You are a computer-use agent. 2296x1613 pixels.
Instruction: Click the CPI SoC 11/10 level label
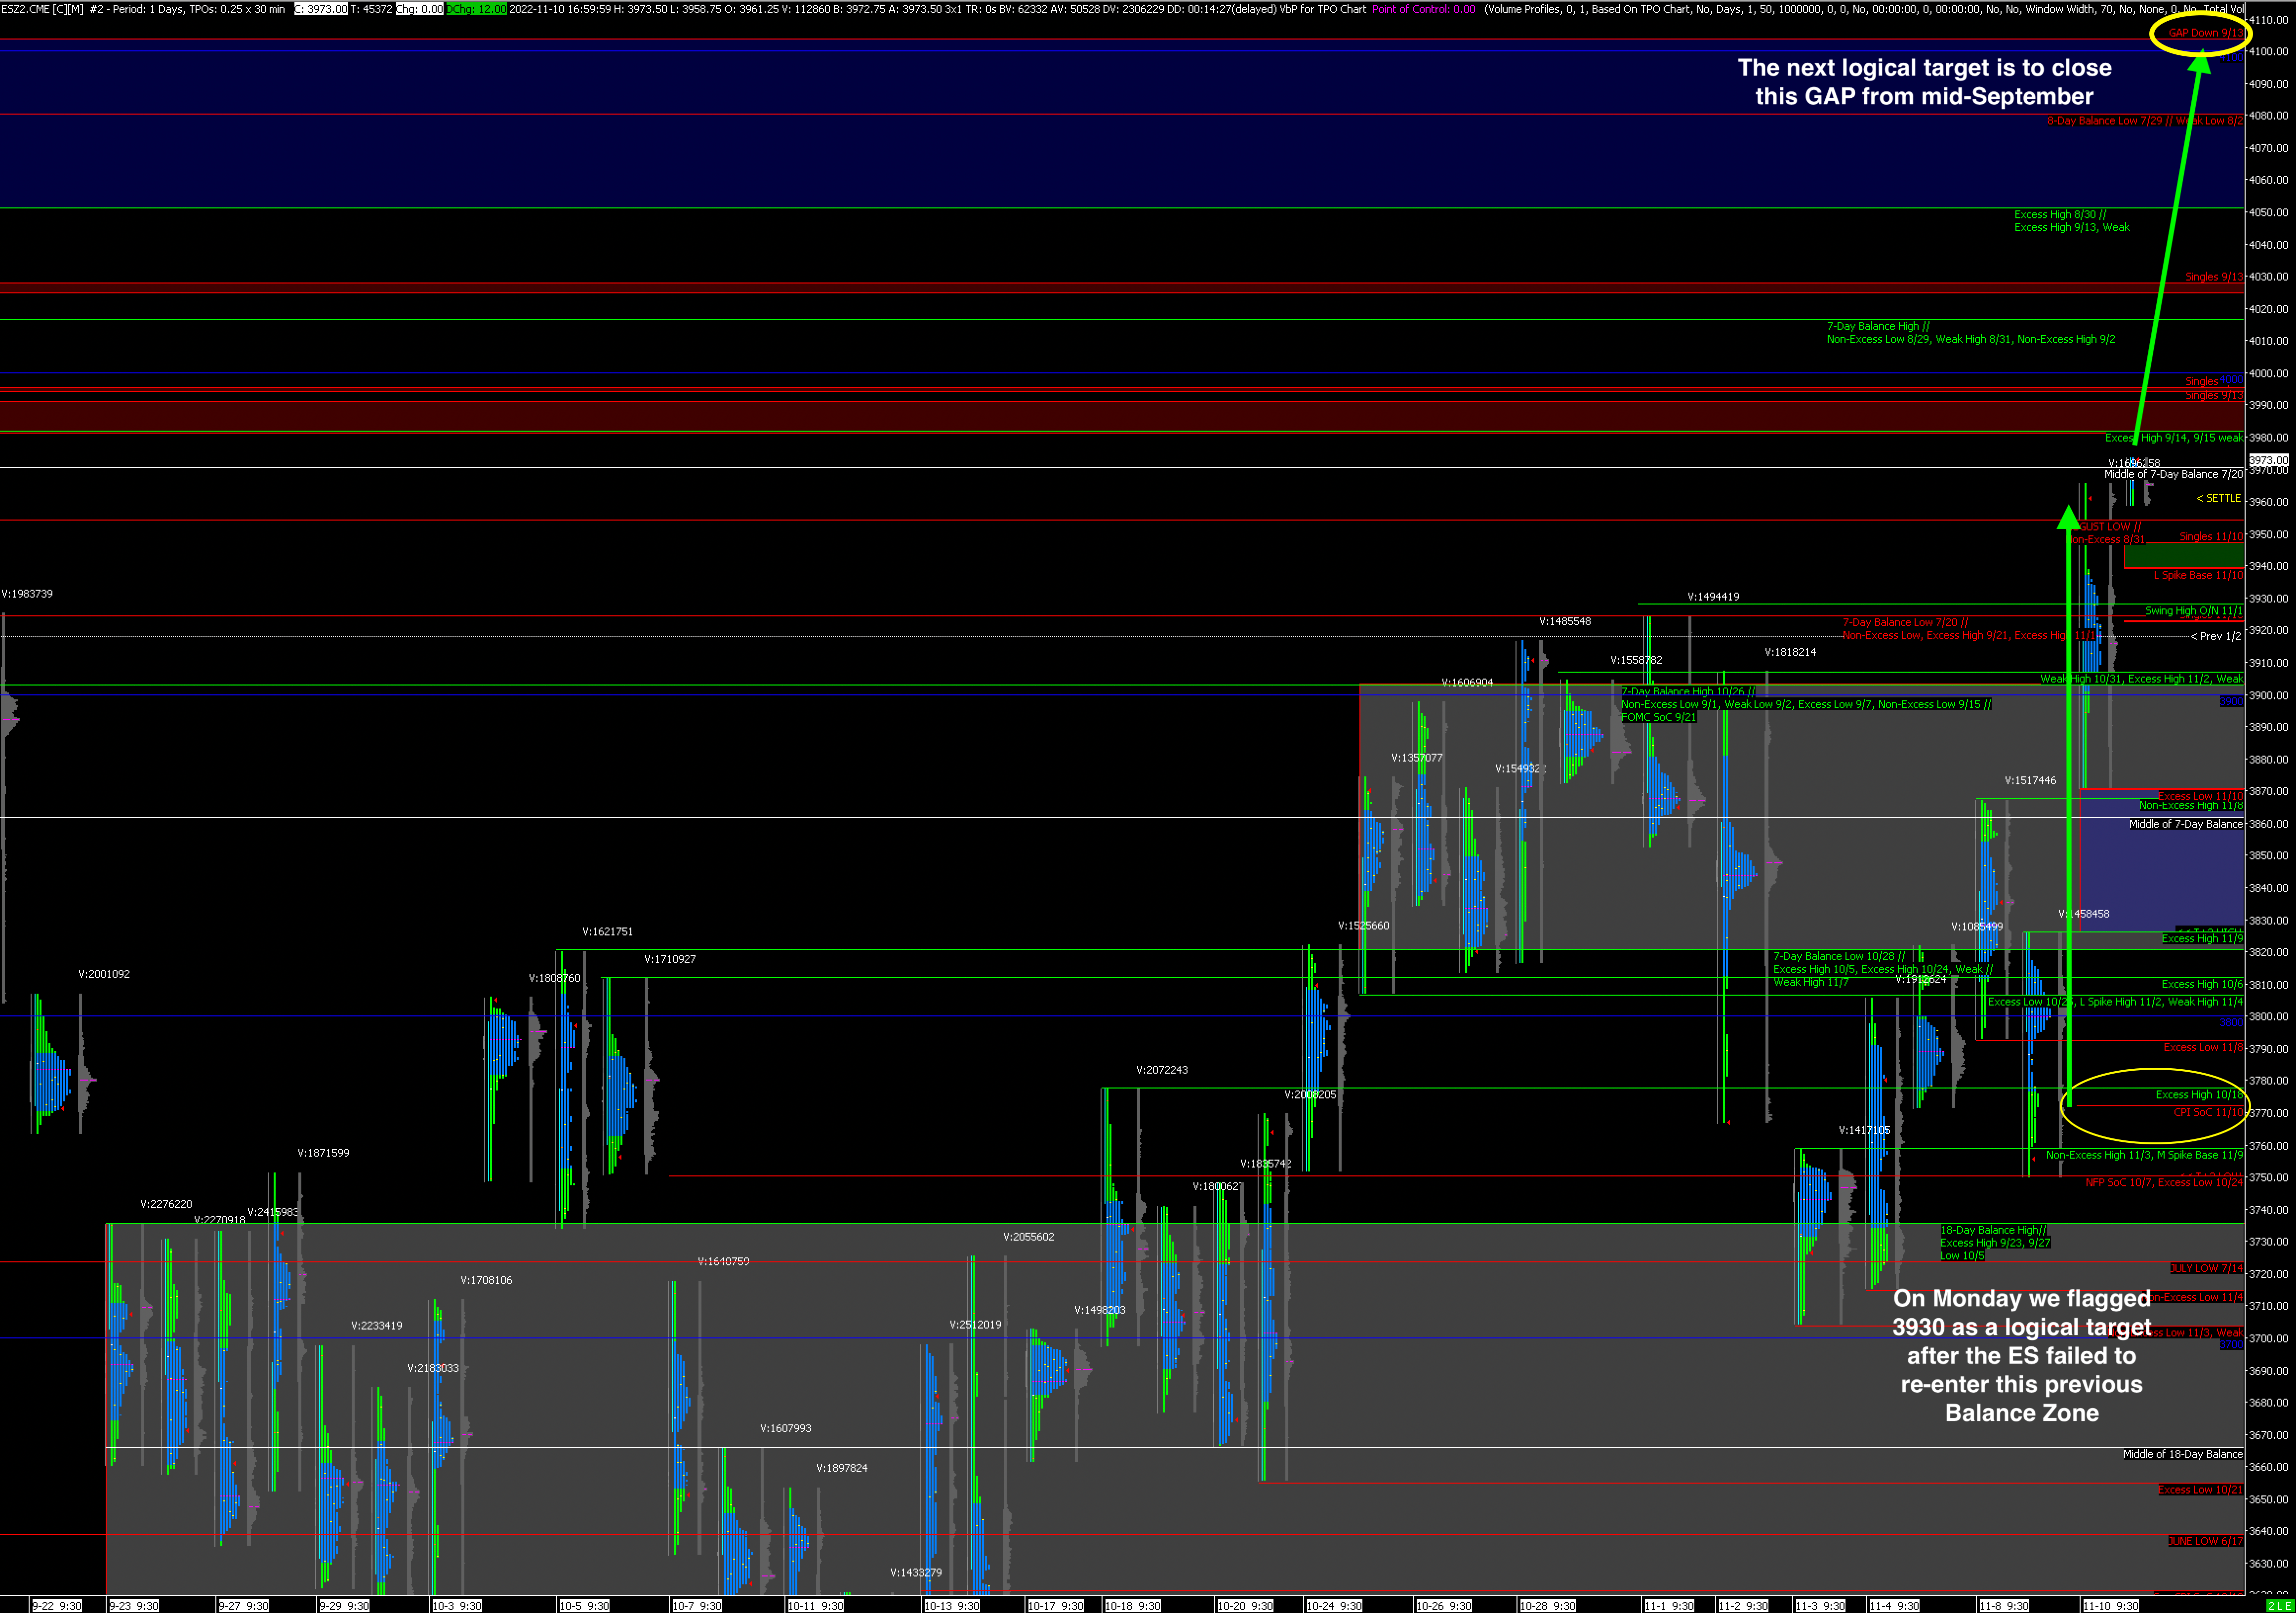(2207, 1112)
